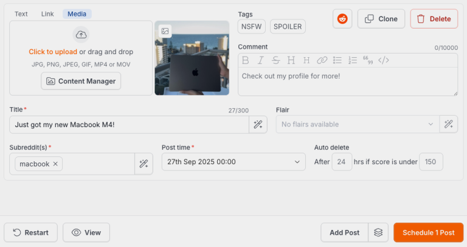Insert code block in comment
Viewport: 467px width, 247px height.
[383, 60]
